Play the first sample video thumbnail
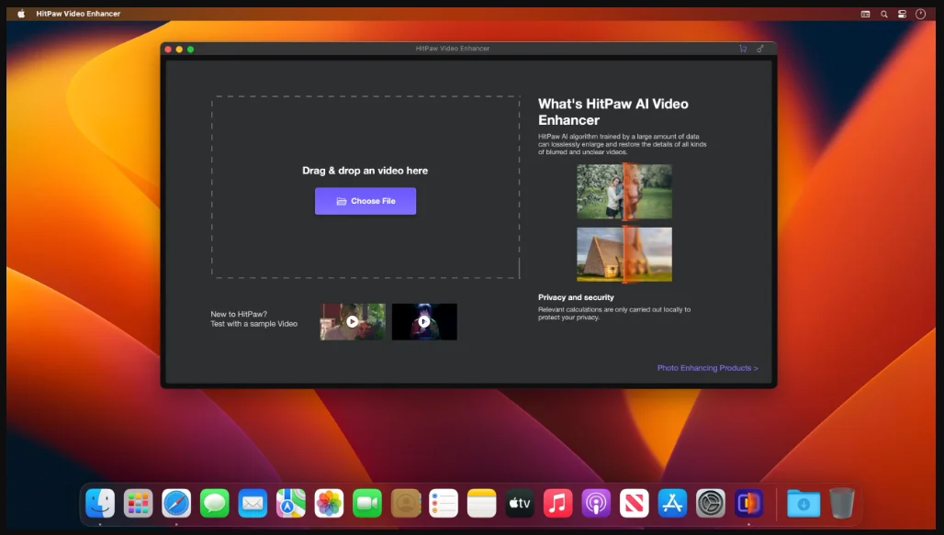 353,321
